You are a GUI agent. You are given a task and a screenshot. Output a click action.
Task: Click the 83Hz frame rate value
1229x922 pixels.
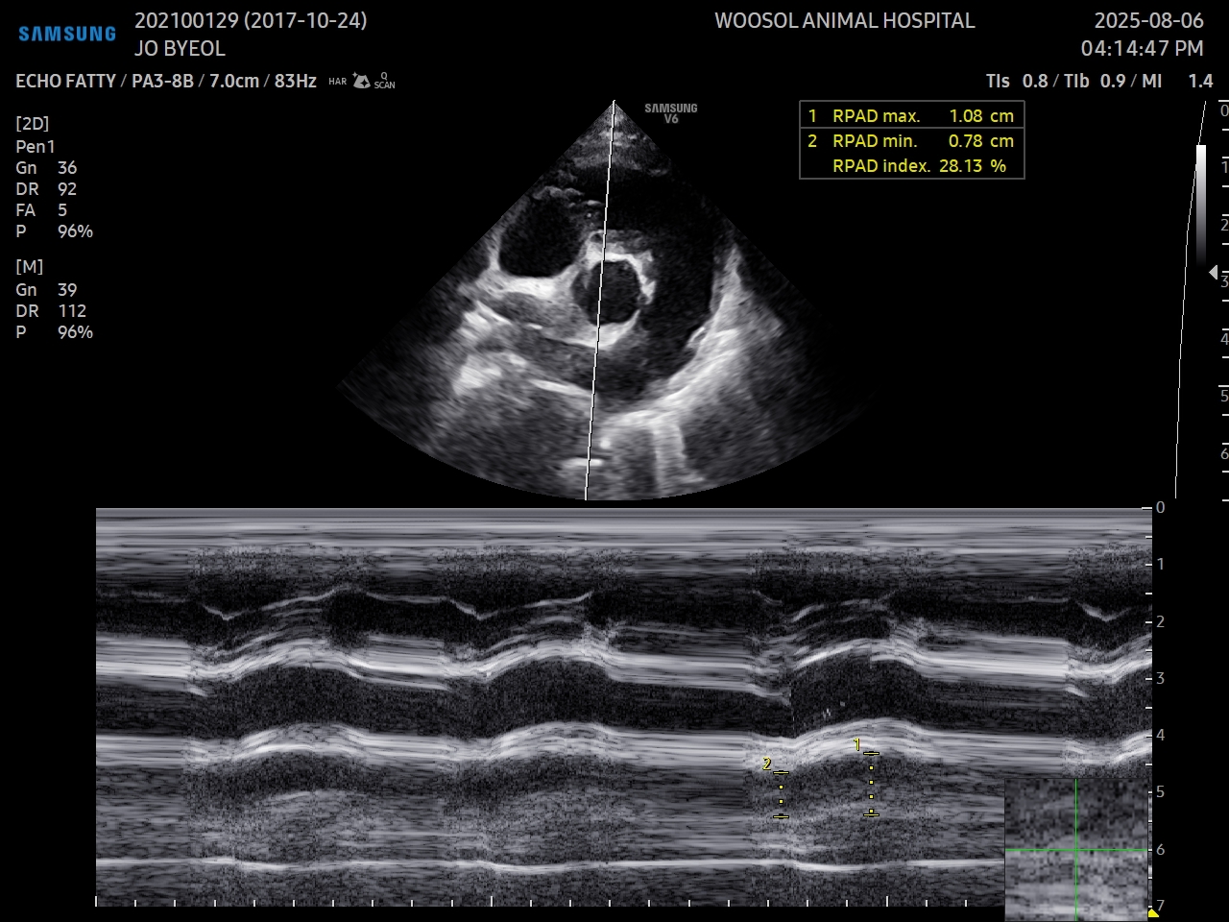click(296, 82)
